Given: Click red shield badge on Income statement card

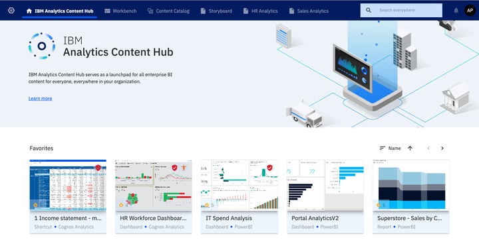Looking at the screenshot, I should click(x=98, y=168).
